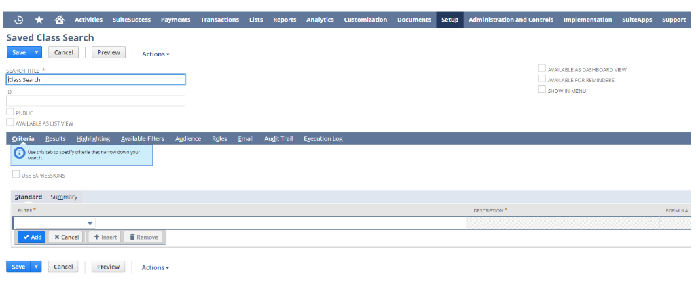Open the Shortcuts star icon
The width and height of the screenshot is (696, 287).
point(39,20)
